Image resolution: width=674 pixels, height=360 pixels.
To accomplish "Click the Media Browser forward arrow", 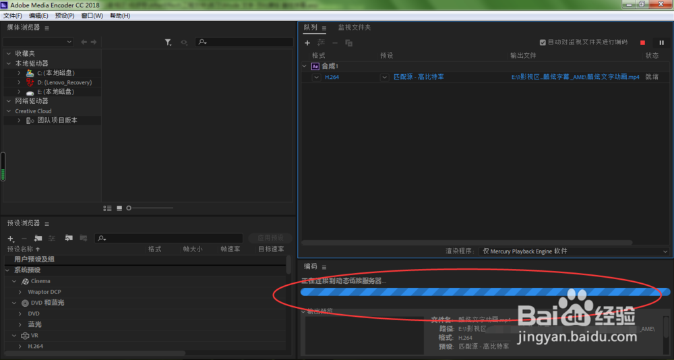I will click(x=93, y=42).
